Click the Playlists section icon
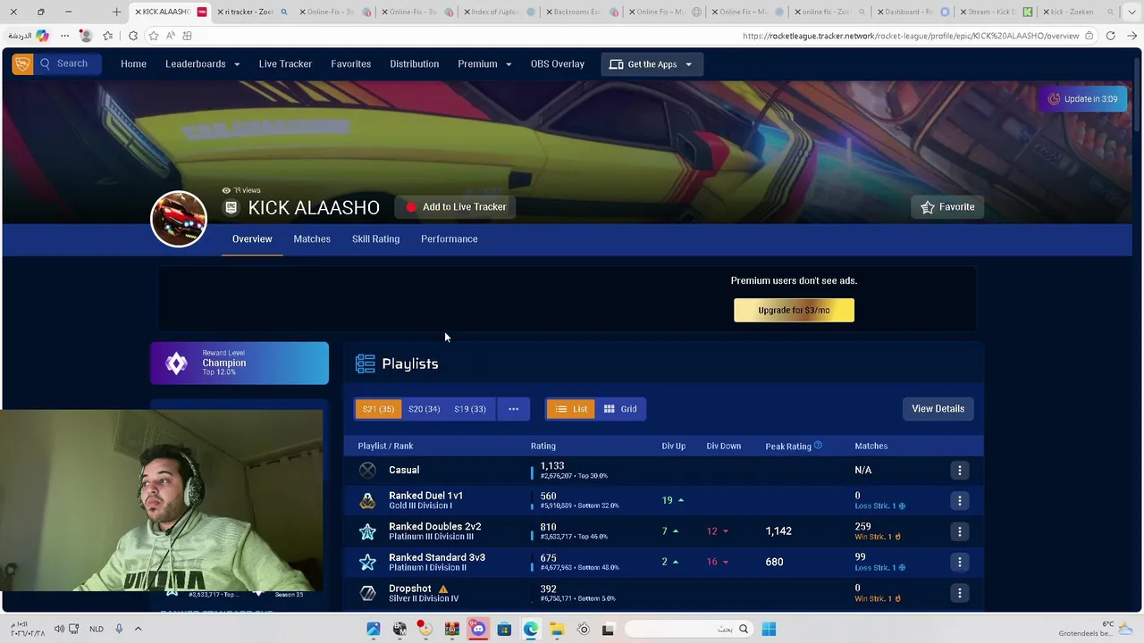 (365, 363)
